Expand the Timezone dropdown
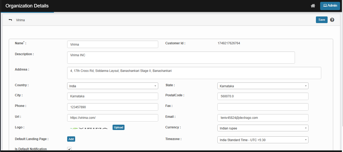The height and width of the screenshot is (152, 343). pyautogui.click(x=263, y=140)
